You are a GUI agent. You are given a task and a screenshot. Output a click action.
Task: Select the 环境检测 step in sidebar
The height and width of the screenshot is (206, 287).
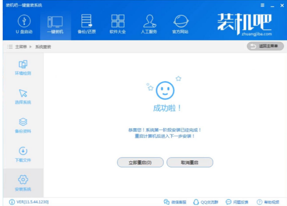coord(23,68)
